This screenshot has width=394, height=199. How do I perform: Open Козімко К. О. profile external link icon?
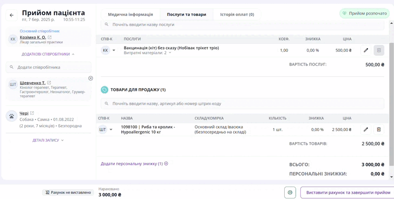click(x=49, y=37)
